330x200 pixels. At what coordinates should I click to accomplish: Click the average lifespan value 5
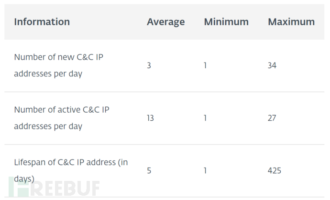coord(149,170)
